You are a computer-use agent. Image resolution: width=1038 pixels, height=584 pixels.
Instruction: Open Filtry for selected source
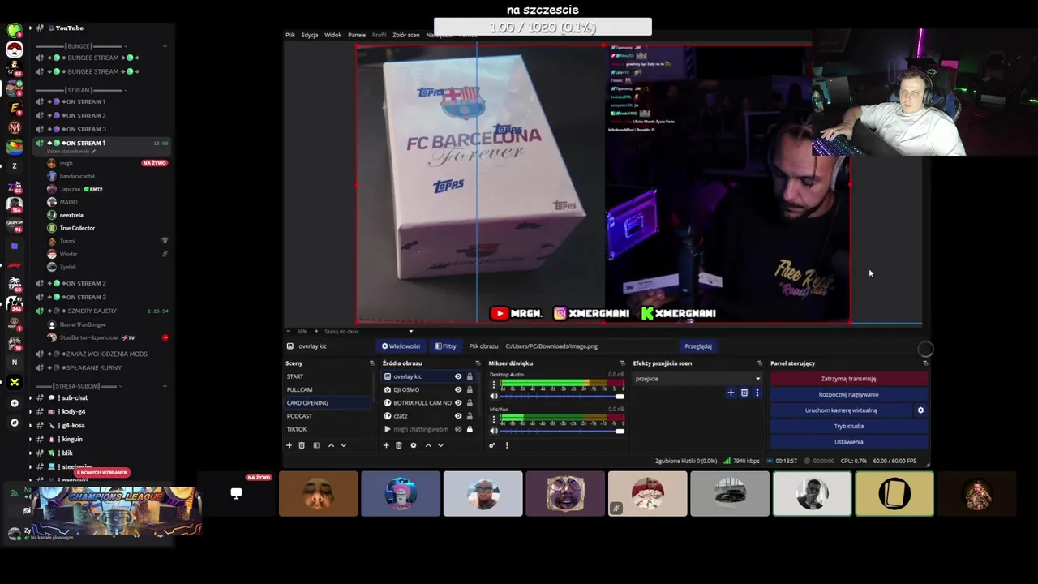(x=445, y=346)
